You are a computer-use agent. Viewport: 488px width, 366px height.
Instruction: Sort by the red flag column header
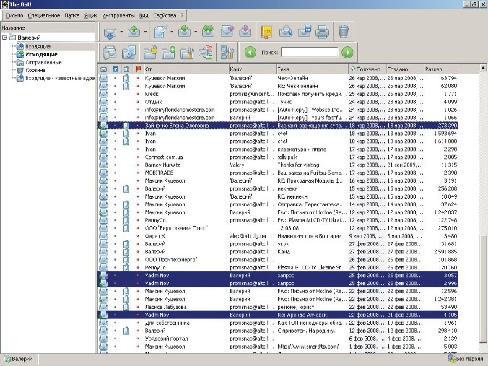138,69
